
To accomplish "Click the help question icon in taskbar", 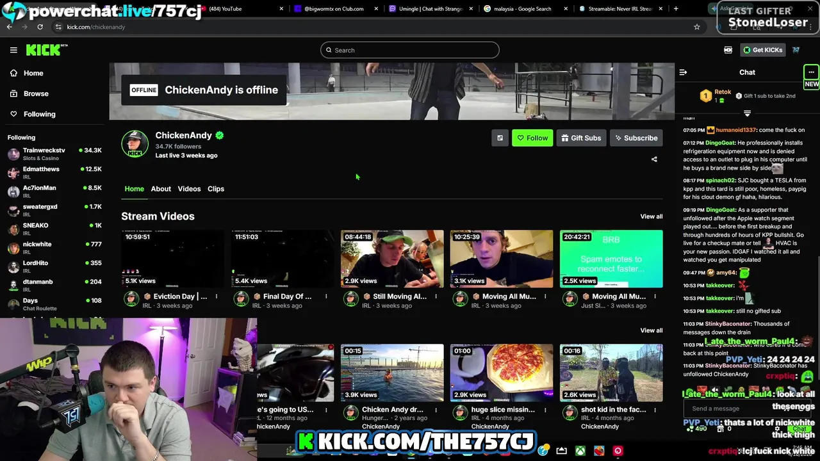I will (x=543, y=451).
